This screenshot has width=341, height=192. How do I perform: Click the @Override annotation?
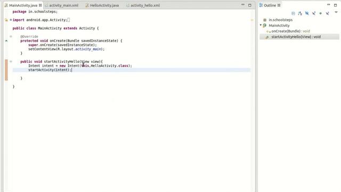coord(29,37)
